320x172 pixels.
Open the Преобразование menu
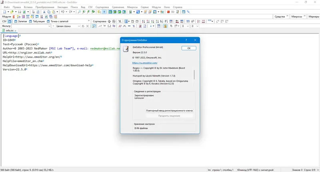click(45, 7)
